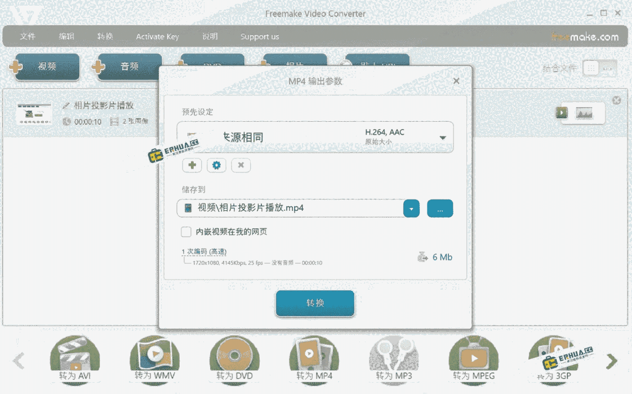Browse output folder with the ... button
This screenshot has height=394, width=632.
tap(440, 208)
